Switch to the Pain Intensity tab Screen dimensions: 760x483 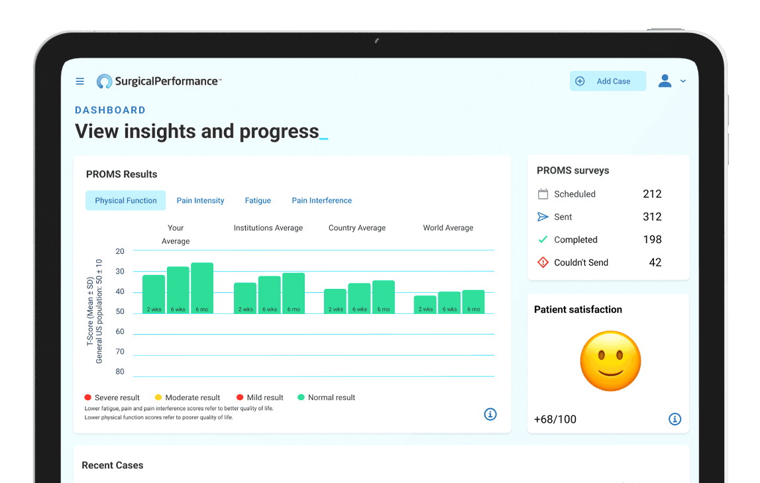200,201
